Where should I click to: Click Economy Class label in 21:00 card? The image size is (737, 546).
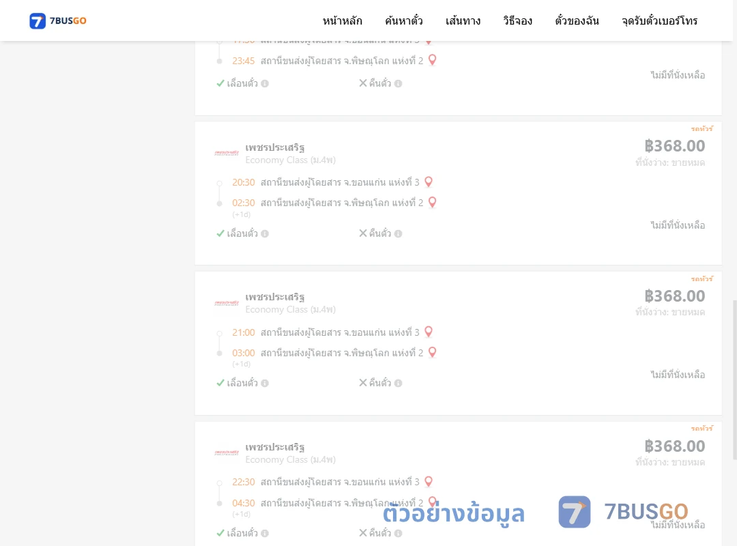pyautogui.click(x=291, y=309)
